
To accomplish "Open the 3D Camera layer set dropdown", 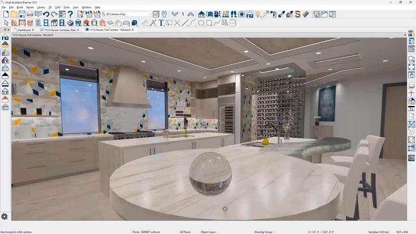I will point(127,14).
